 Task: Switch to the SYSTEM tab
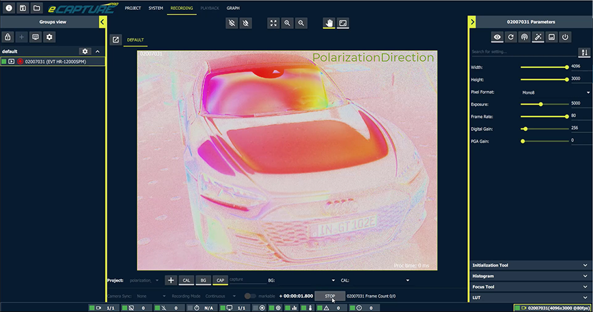(155, 9)
